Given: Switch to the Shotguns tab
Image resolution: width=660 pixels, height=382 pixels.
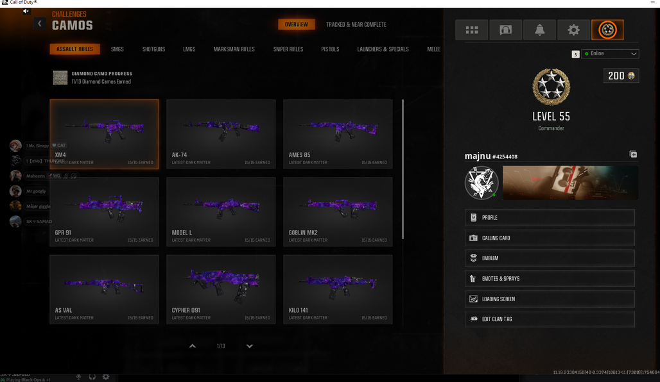Looking at the screenshot, I should point(153,49).
